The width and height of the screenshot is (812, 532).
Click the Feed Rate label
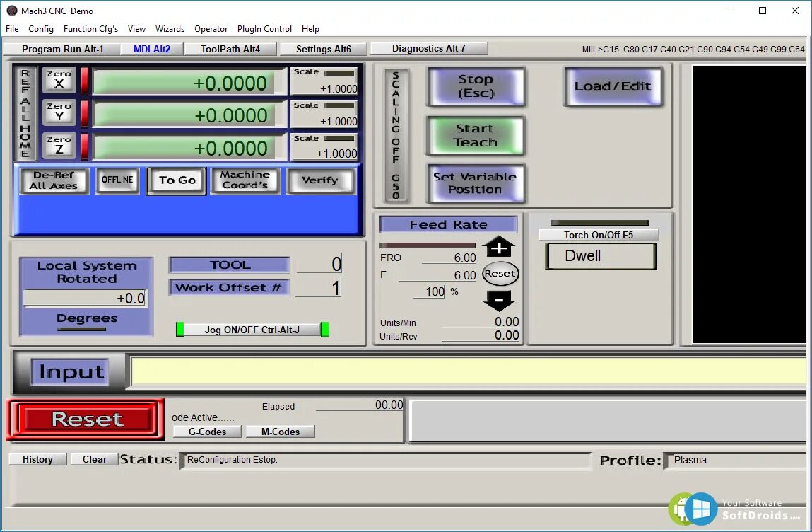click(x=449, y=224)
